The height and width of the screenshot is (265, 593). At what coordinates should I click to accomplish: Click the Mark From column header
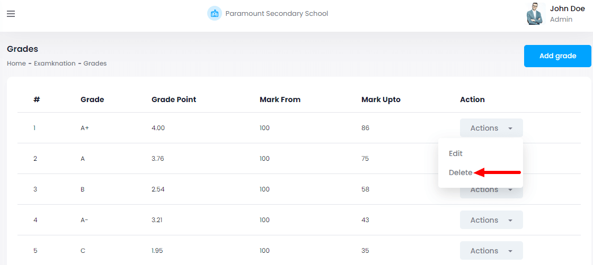point(280,99)
